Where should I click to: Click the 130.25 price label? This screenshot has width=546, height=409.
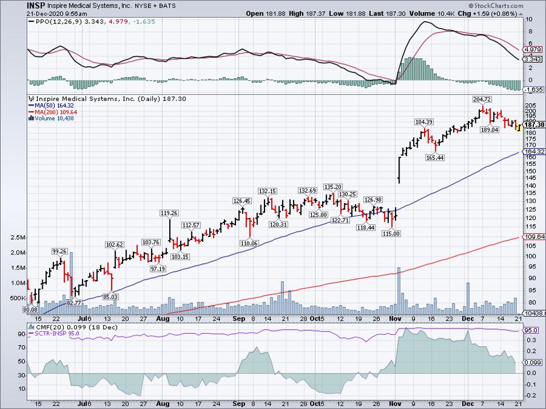click(348, 194)
